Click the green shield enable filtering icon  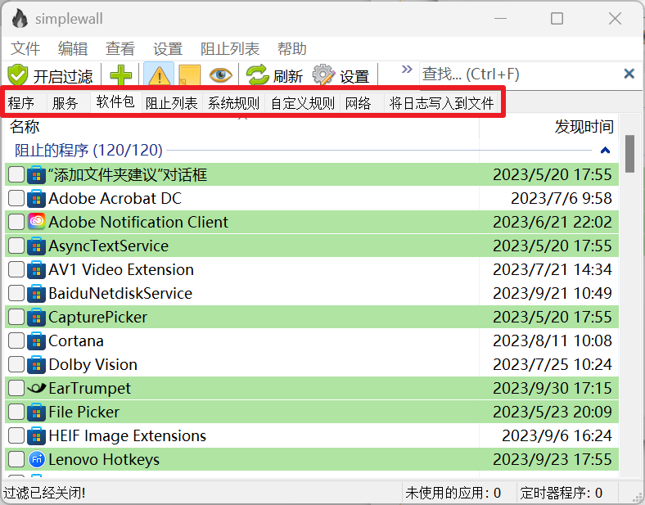pyautogui.click(x=18, y=75)
